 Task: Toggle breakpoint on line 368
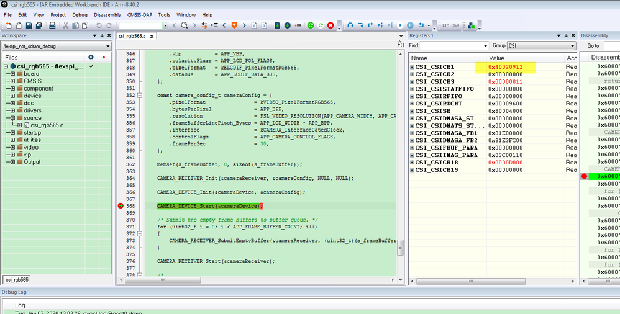pos(121,206)
